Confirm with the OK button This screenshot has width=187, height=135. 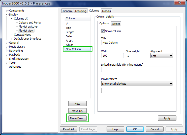pos(135,129)
